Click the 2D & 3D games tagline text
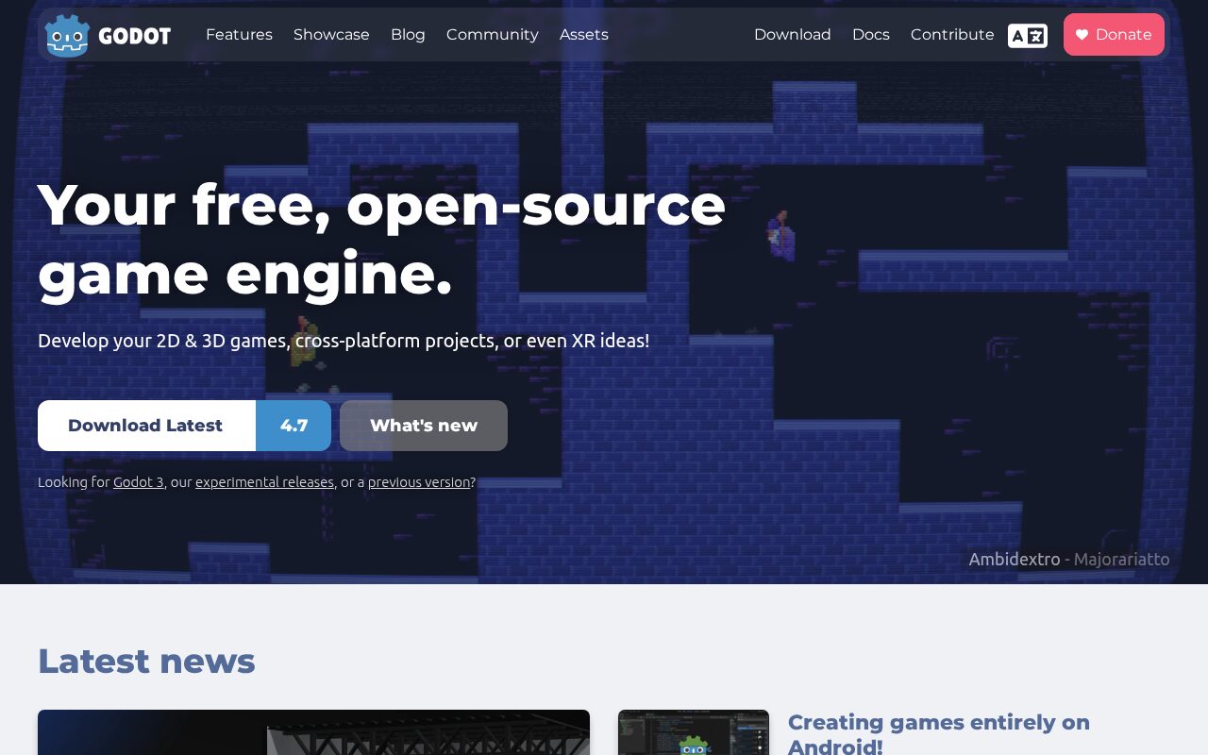This screenshot has width=1208, height=755. [x=344, y=340]
